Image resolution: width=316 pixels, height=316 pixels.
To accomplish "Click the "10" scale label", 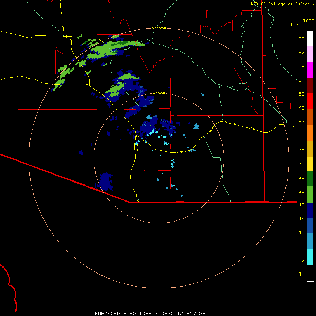I will pos(302,232).
